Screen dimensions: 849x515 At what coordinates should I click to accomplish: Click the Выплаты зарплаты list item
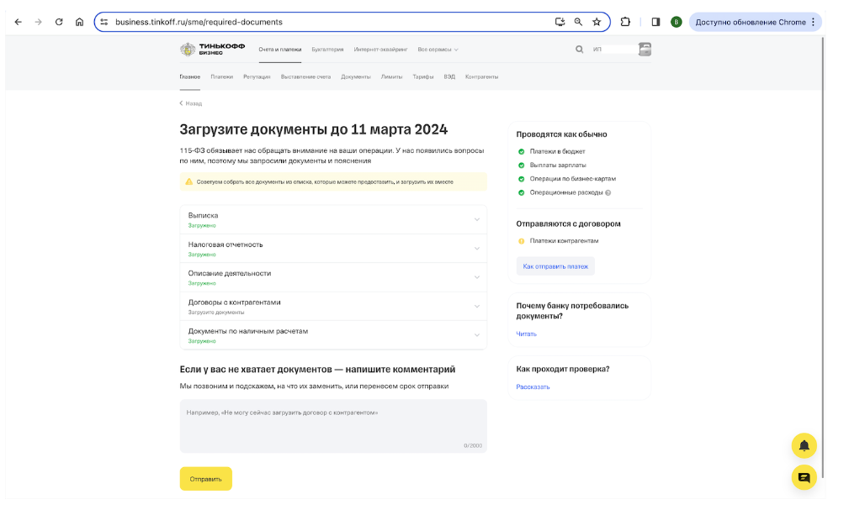(x=558, y=166)
